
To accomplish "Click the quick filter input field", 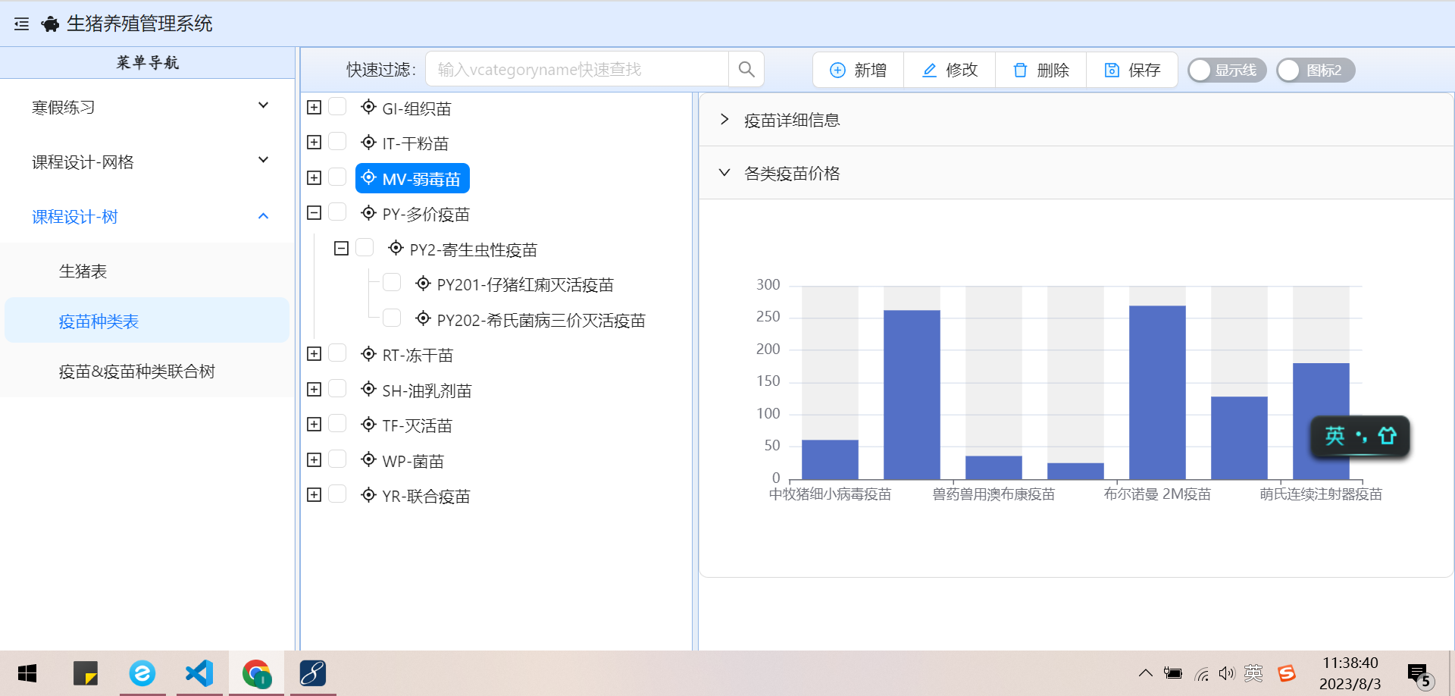I will [x=577, y=70].
